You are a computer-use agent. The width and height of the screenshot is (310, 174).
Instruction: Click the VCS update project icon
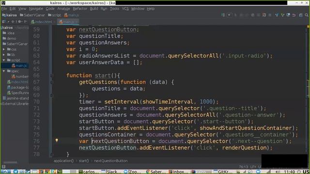pos(277,15)
